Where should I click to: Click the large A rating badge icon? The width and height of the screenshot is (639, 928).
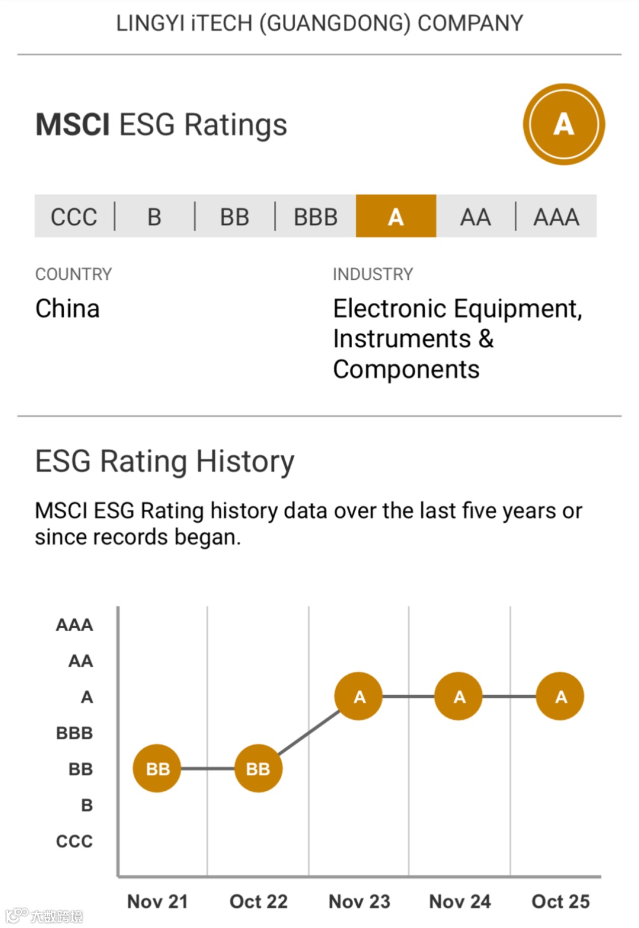563,124
